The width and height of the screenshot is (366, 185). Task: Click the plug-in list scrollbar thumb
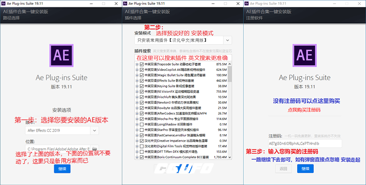(x=230, y=74)
